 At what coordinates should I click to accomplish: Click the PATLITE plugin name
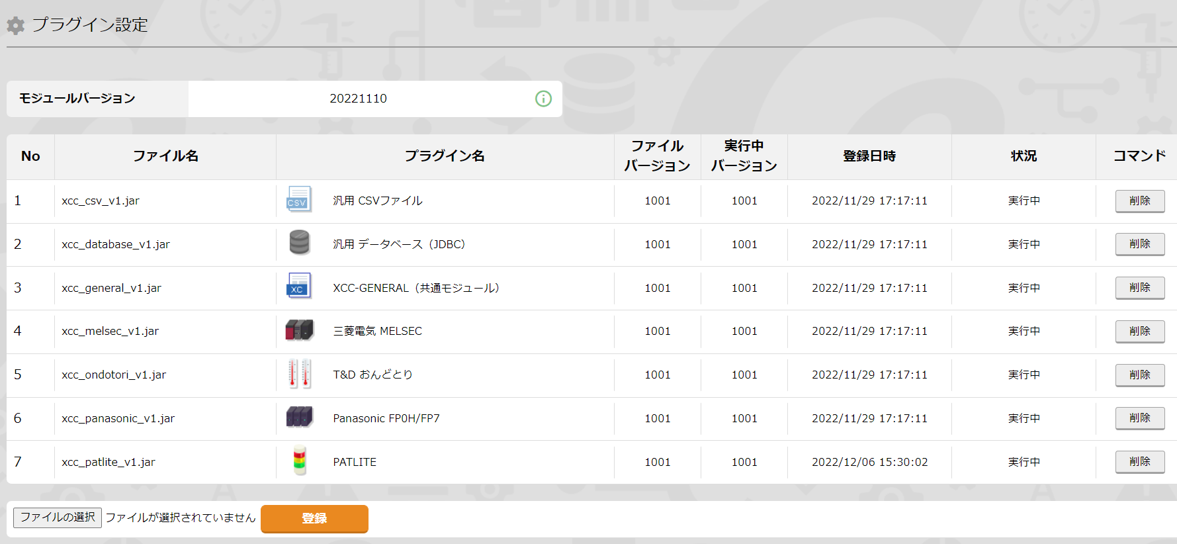click(x=355, y=462)
